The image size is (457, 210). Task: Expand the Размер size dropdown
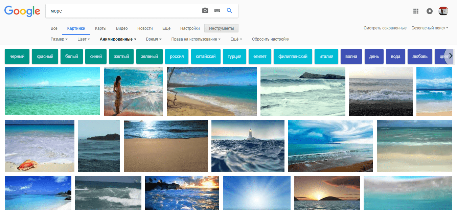pos(59,39)
